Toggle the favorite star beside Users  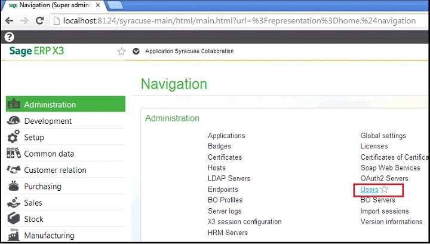(385, 189)
